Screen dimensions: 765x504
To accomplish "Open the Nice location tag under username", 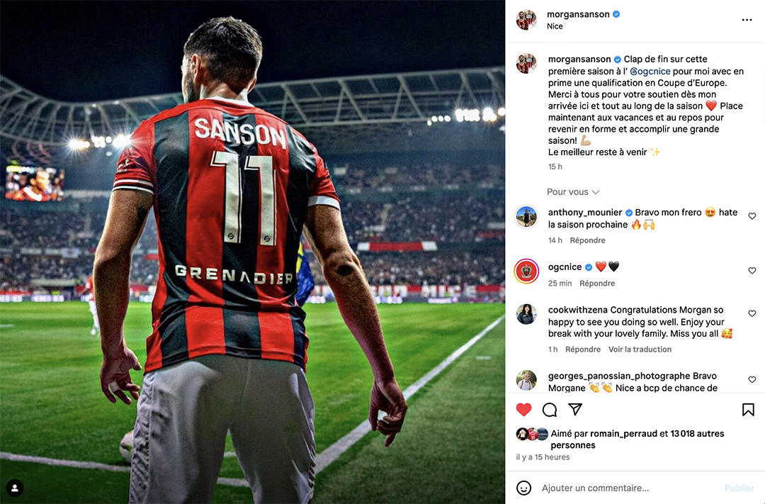I will click(x=555, y=26).
